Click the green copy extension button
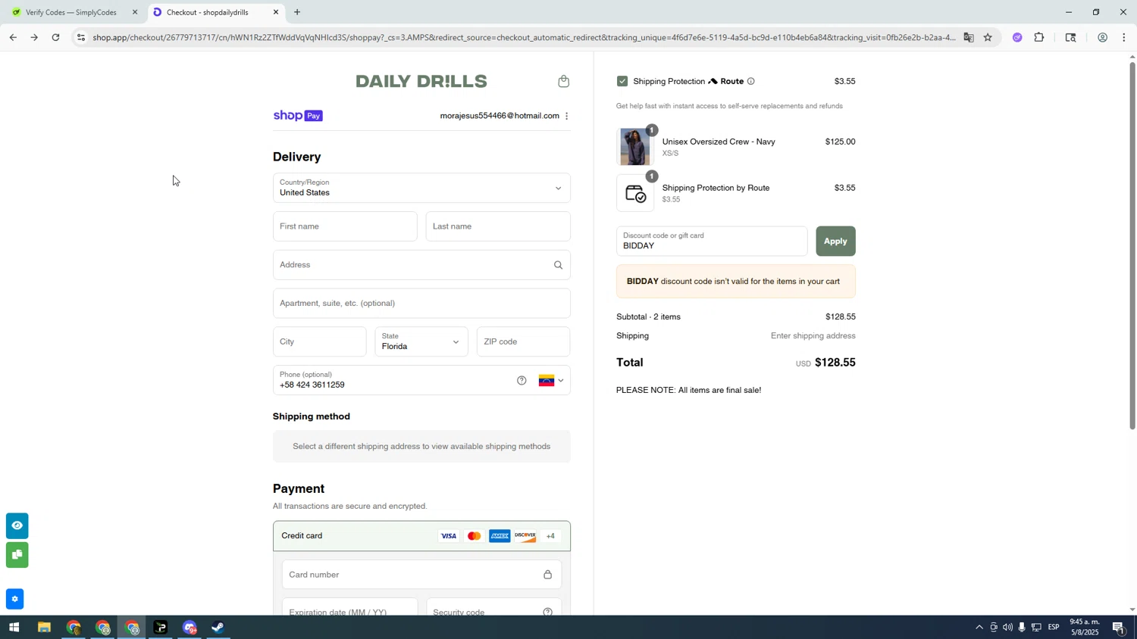The width and height of the screenshot is (1137, 639). point(17,555)
